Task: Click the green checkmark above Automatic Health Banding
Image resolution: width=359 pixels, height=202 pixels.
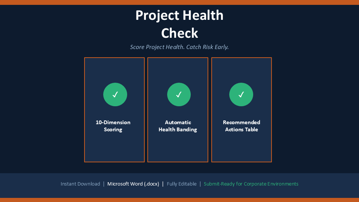Action: tap(179, 94)
